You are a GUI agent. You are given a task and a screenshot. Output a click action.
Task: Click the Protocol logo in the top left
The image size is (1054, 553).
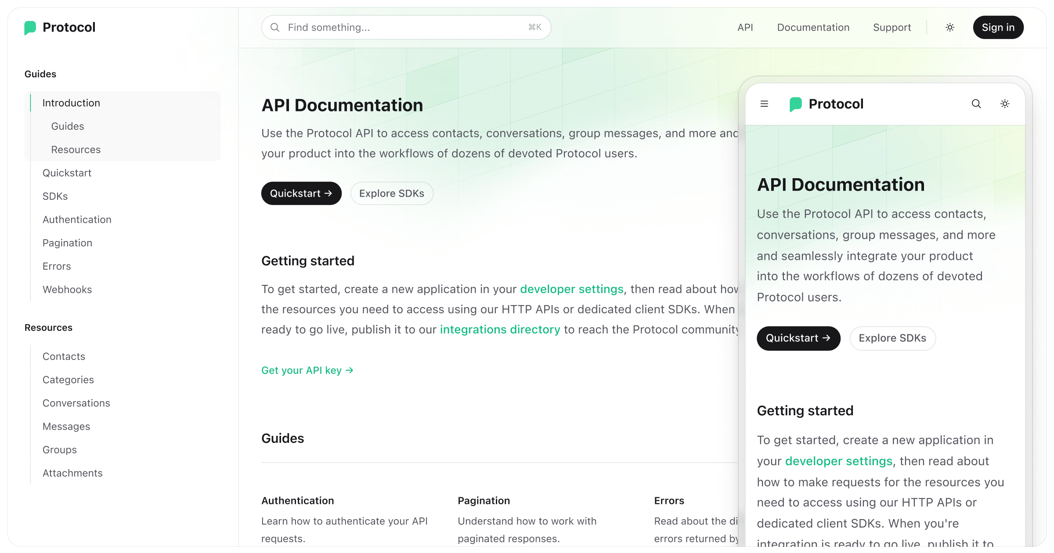point(60,27)
